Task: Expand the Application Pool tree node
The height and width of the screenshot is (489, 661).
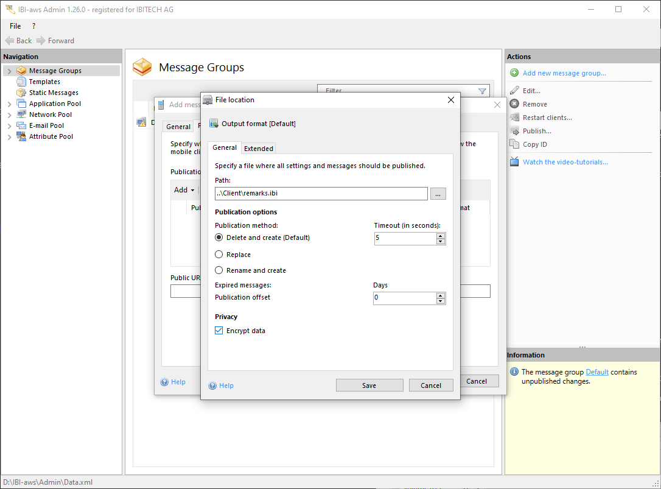Action: [x=9, y=104]
